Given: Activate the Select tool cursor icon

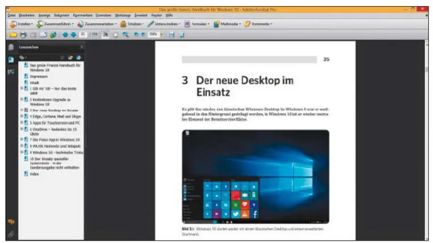Looking at the screenshot, I should pos(106,35).
